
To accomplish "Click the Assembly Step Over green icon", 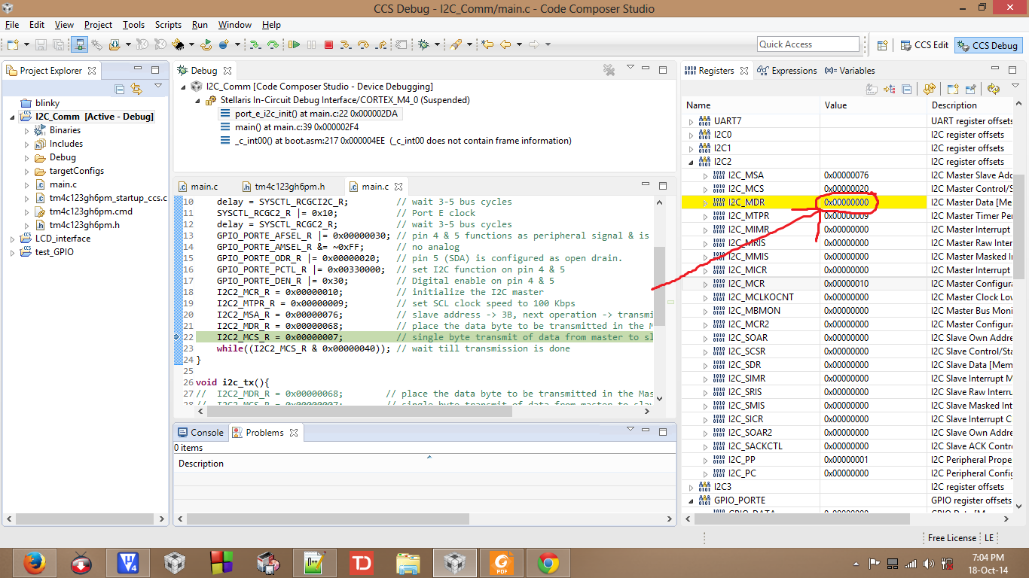I will click(273, 45).
